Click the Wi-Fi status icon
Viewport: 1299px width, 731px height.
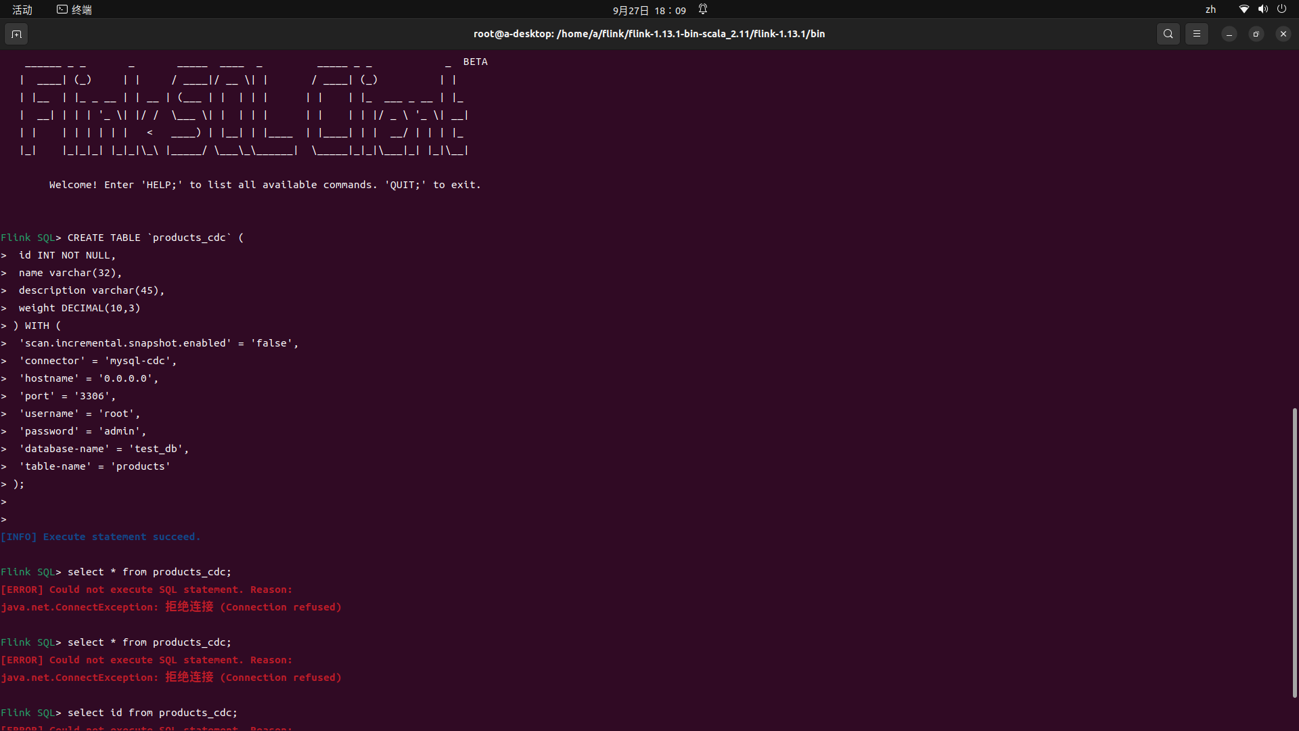[x=1244, y=9]
